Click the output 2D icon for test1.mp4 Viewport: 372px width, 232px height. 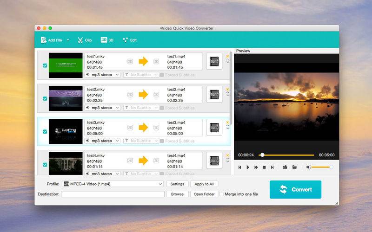click(156, 62)
